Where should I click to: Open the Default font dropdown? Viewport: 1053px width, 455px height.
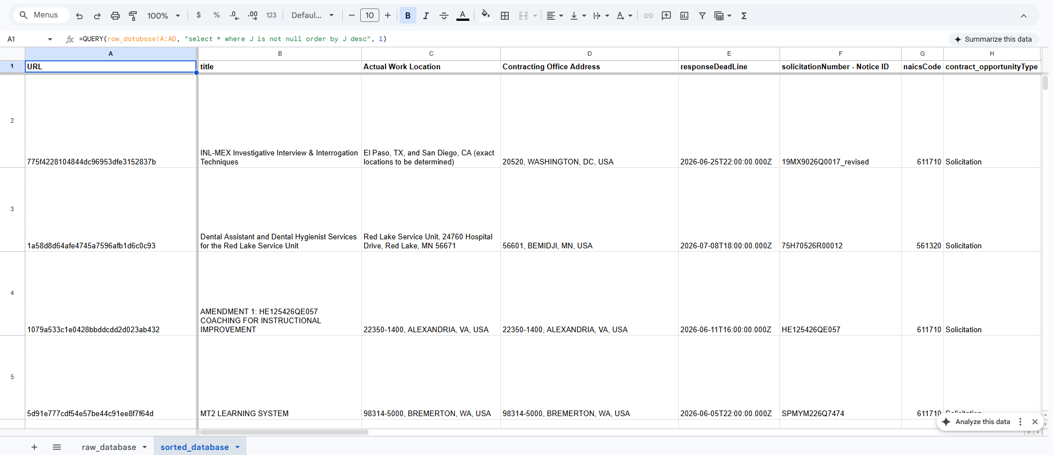tap(312, 15)
